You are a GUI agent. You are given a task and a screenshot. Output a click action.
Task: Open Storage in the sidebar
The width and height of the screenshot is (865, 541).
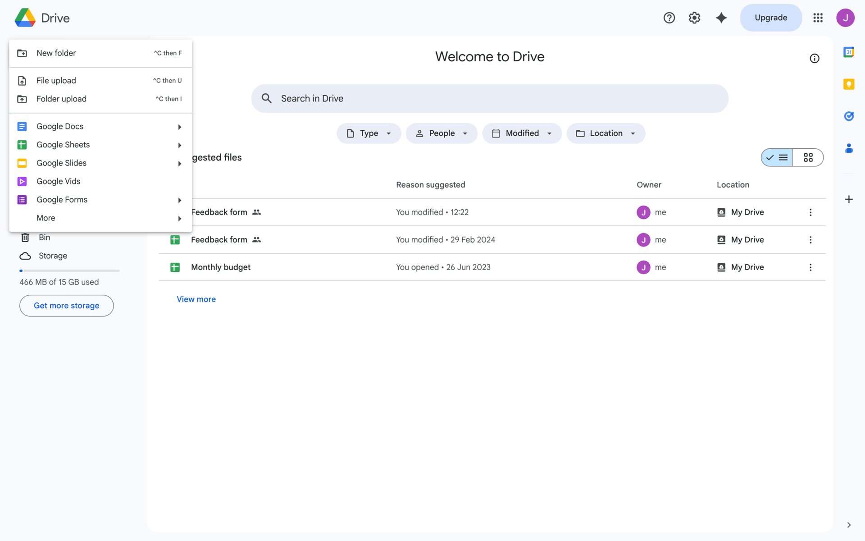53,256
